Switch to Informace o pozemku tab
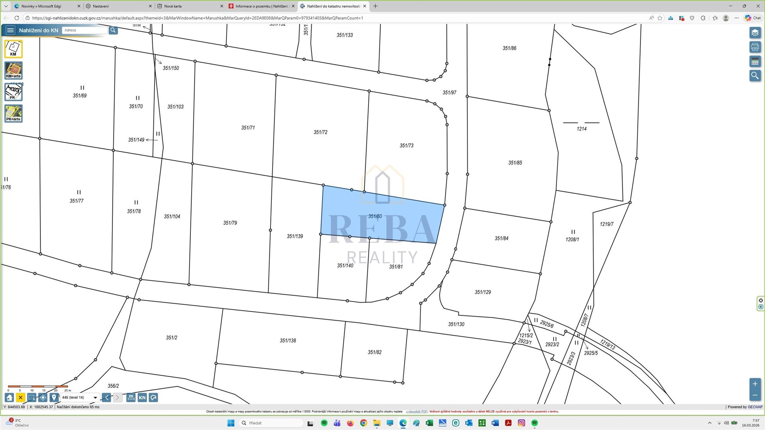Screen dimensions: 765x430 (x=260, y=6)
